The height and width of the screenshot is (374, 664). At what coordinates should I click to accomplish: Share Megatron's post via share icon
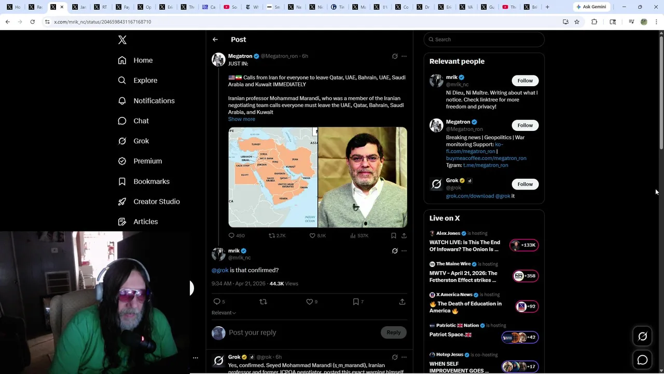[x=404, y=235]
